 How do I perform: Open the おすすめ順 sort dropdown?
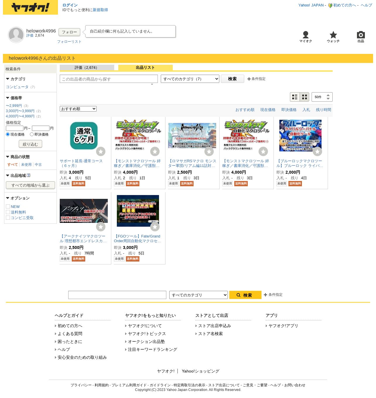78,109
